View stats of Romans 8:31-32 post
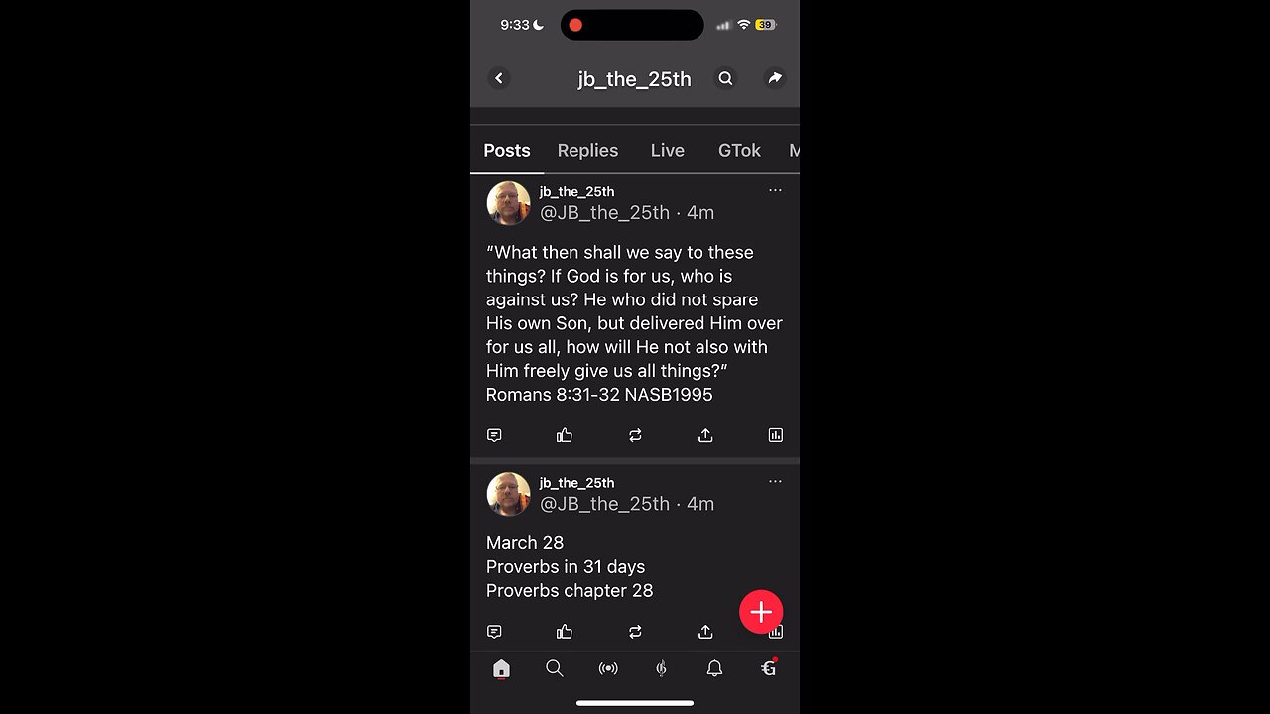Viewport: 1270px width, 714px height. pos(776,435)
